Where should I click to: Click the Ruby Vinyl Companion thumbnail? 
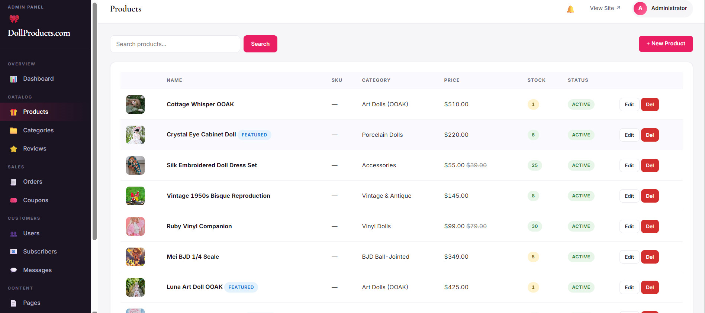(x=135, y=226)
